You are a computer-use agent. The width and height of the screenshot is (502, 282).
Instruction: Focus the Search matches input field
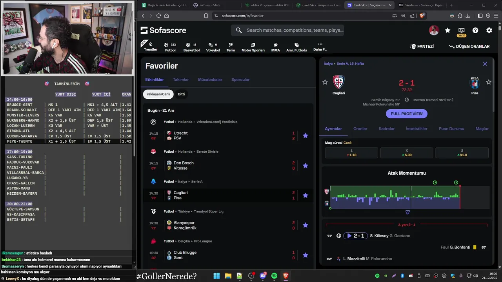(287, 30)
